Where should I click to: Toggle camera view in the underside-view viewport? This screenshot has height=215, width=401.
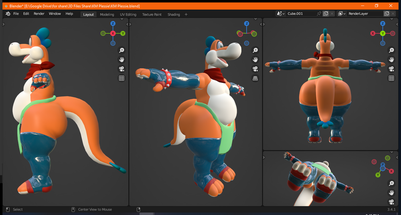(x=391, y=202)
